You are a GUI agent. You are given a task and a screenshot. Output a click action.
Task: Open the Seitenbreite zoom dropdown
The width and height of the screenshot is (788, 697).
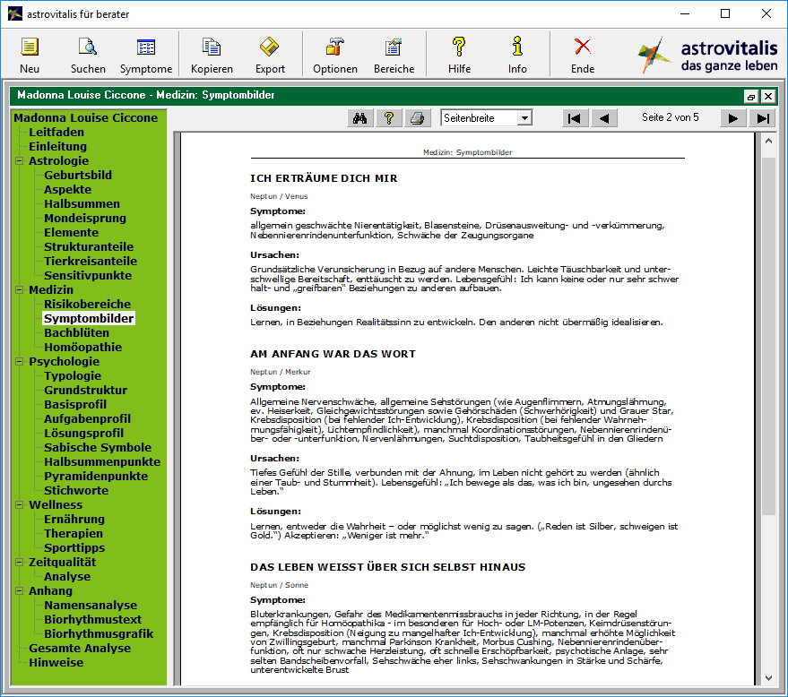point(524,118)
